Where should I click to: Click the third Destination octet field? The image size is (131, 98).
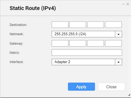96,25
